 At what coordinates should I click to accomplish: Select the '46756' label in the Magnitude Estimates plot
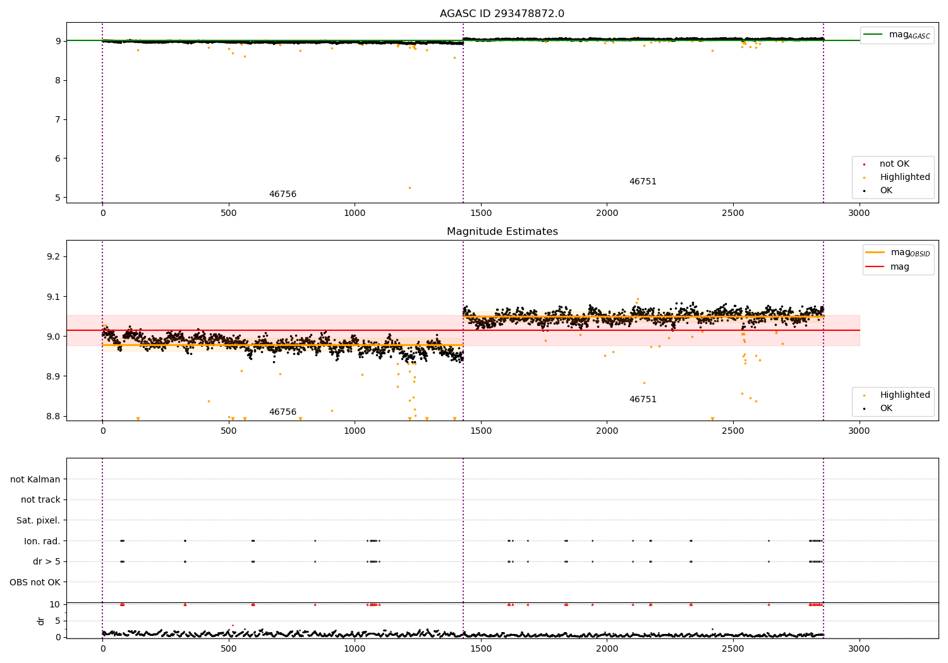(x=283, y=412)
